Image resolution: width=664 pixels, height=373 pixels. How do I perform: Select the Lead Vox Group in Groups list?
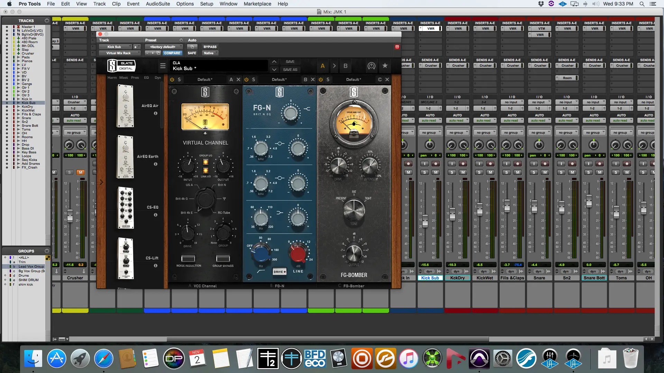click(x=31, y=267)
